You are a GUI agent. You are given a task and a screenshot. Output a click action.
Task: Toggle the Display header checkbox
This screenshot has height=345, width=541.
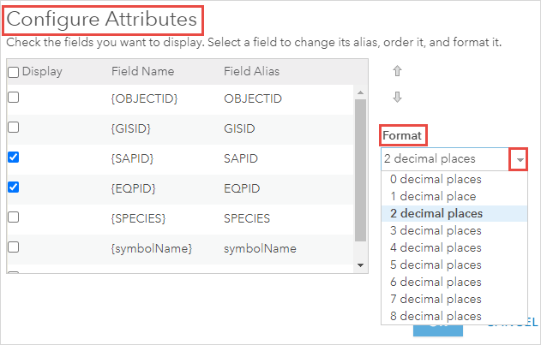(13, 72)
